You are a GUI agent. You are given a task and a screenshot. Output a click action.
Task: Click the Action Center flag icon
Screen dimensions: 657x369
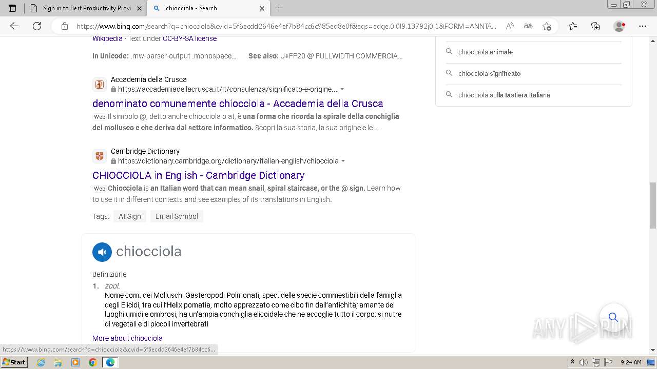pos(608,362)
